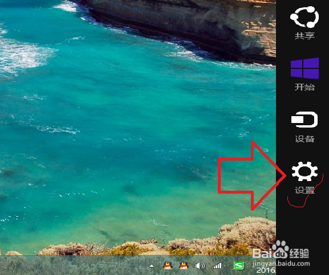
Task: Open the Share (共享) charm
Action: [x=304, y=23]
